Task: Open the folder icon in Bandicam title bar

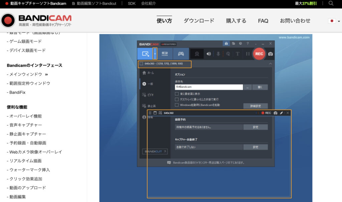Action: tap(233, 44)
